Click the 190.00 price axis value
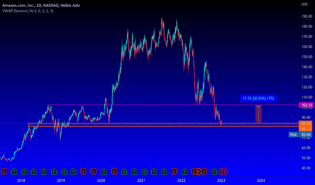The width and height of the screenshot is (315, 185). 307,16
